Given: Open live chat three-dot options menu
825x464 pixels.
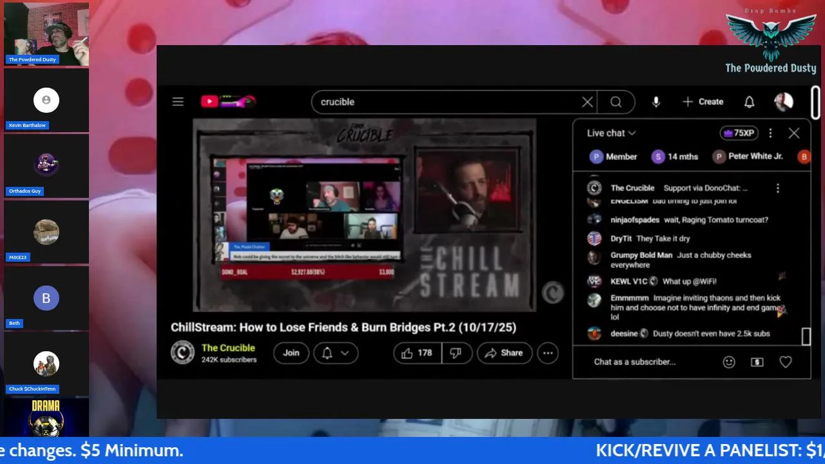Looking at the screenshot, I should pyautogui.click(x=770, y=133).
